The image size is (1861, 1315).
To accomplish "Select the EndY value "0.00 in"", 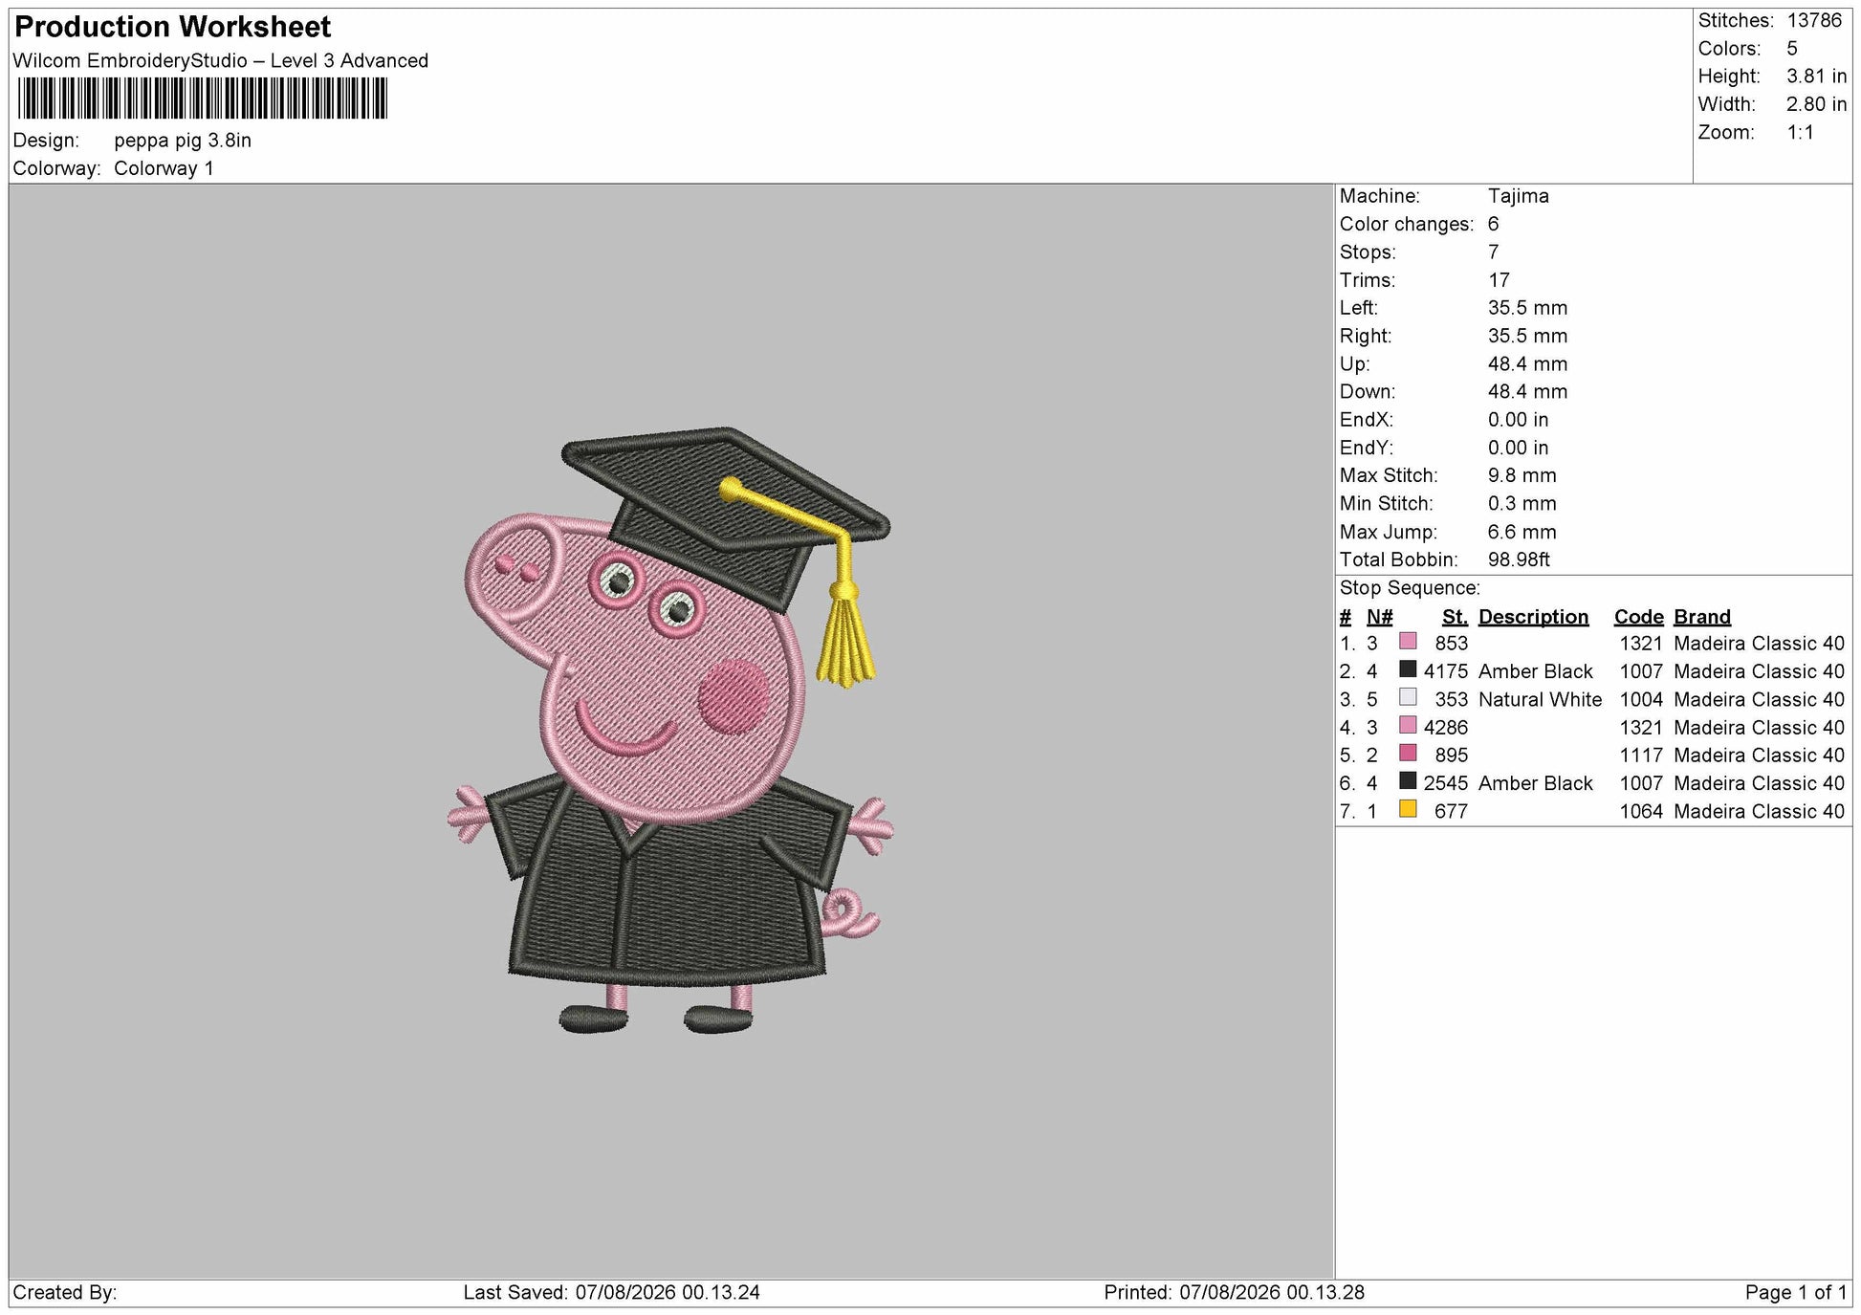I will [x=1519, y=448].
